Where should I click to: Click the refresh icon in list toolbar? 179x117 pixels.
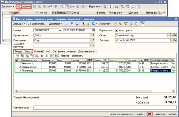pos(105,6)
